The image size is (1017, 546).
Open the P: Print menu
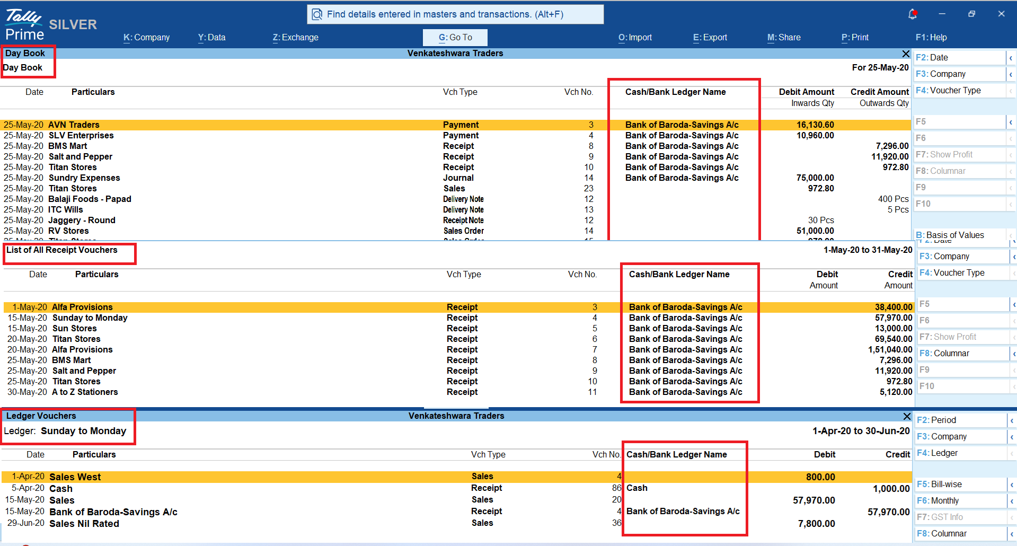855,38
